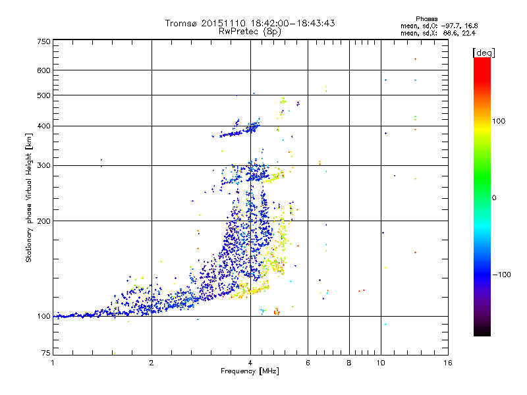The height and width of the screenshot is (395, 527).
Task: Click the '100' colorbar tick label
Action: (499, 121)
